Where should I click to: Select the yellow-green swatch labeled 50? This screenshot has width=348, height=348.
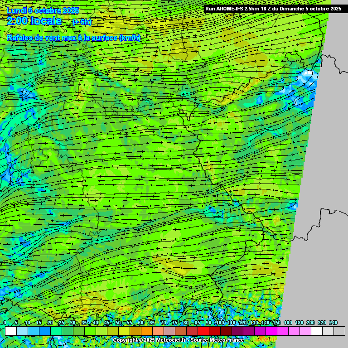(x=124, y=331)
